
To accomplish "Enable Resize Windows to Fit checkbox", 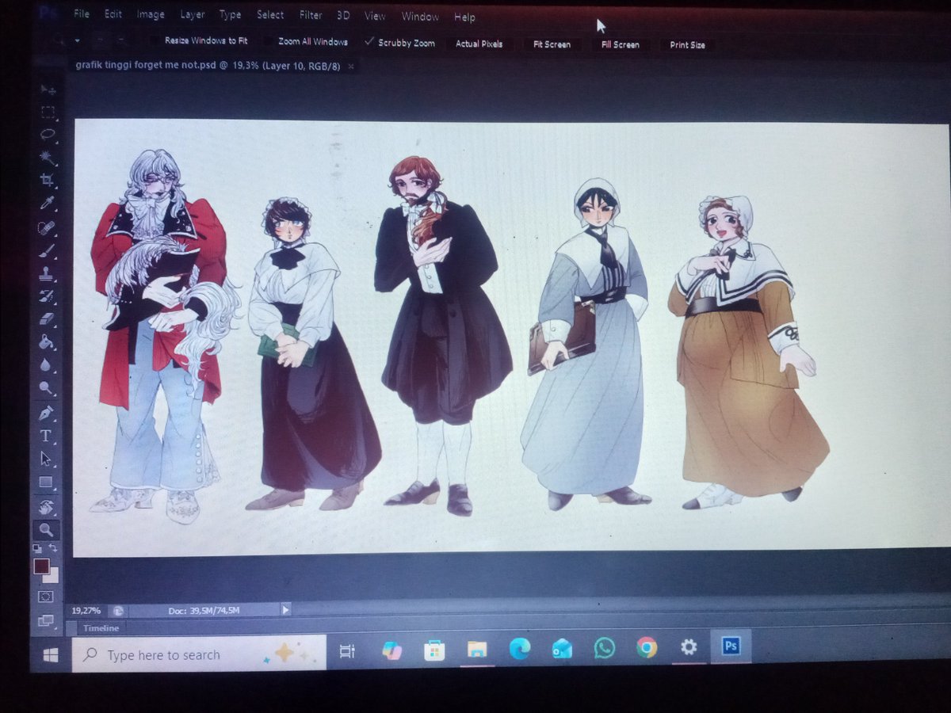I will coord(155,40).
